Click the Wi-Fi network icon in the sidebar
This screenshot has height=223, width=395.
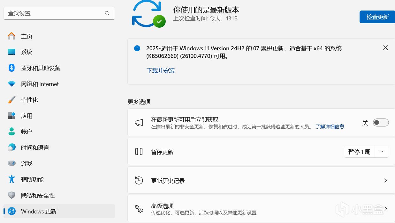(11, 84)
